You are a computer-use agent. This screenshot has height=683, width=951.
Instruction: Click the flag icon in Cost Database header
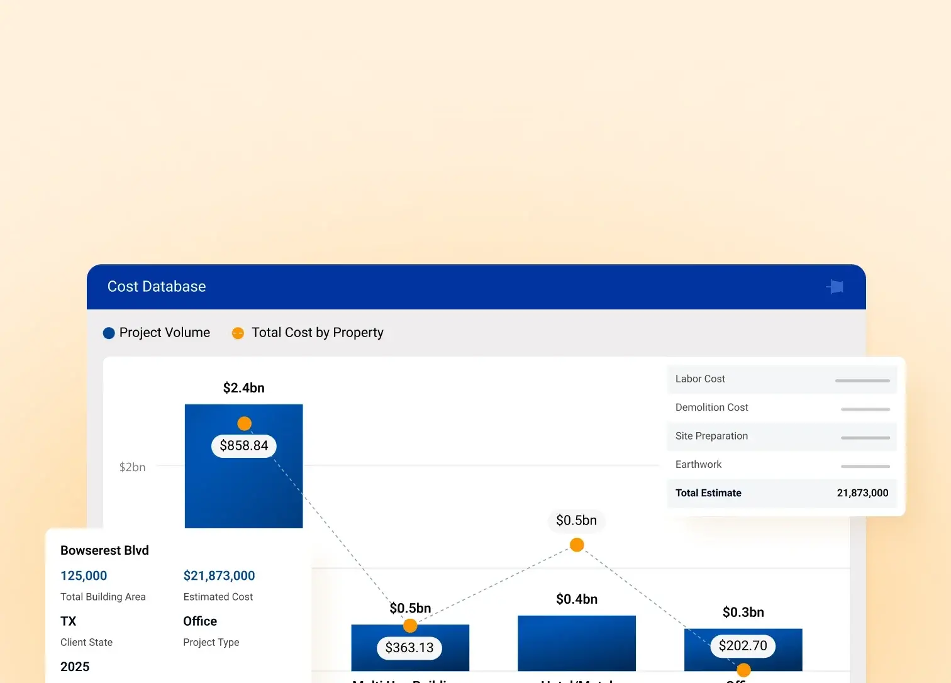[835, 287]
